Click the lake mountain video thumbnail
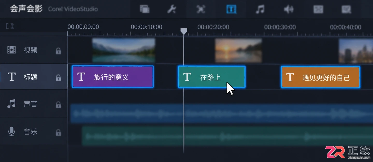Viewport: 373px width, 162px height. 124,50
